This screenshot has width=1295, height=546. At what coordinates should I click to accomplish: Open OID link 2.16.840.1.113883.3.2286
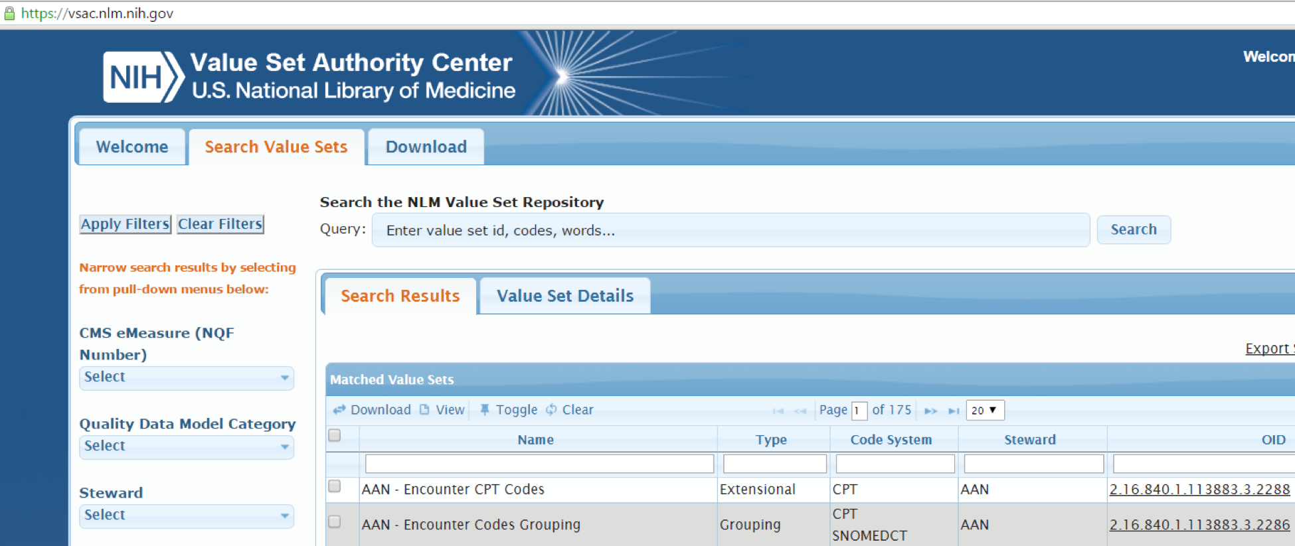point(1199,525)
